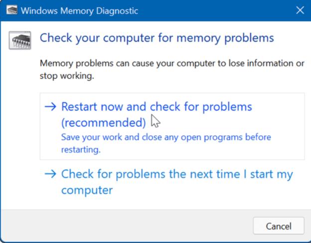Image resolution: width=311 pixels, height=243 pixels.
Task: Select Check for problems the next time option
Action: (x=176, y=175)
